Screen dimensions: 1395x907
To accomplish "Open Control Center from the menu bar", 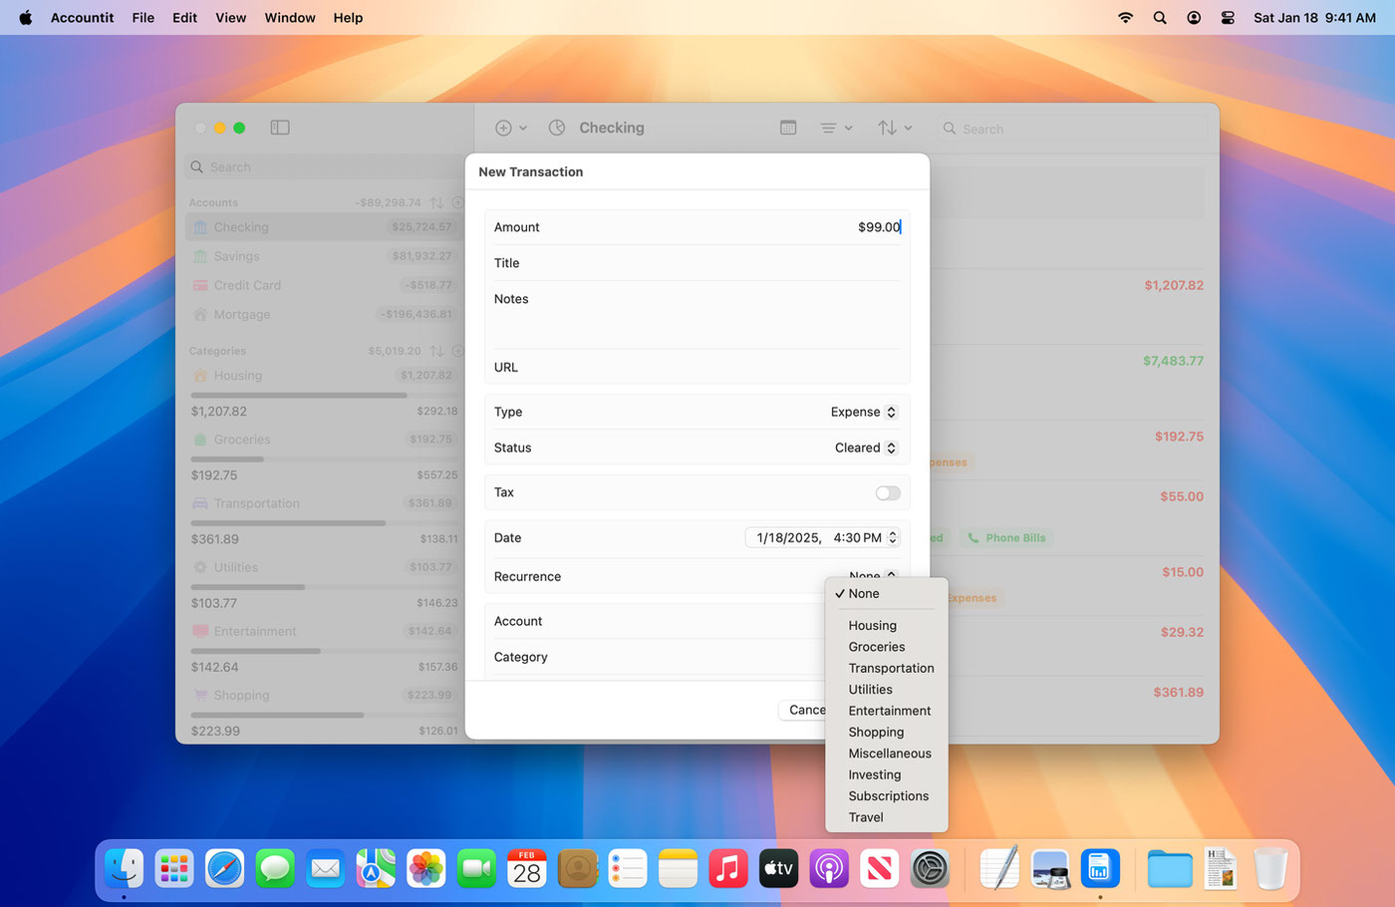I will pos(1228,18).
